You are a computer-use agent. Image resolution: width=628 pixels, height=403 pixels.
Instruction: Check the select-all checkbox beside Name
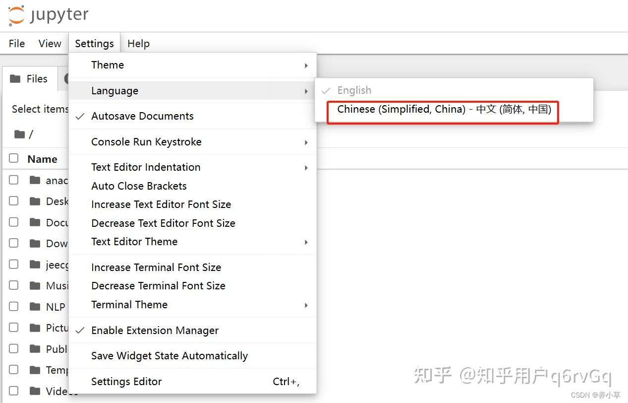[x=13, y=158]
